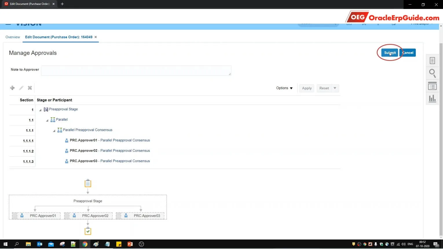Click the Note to Approver text field
443x249 pixels.
point(136,70)
